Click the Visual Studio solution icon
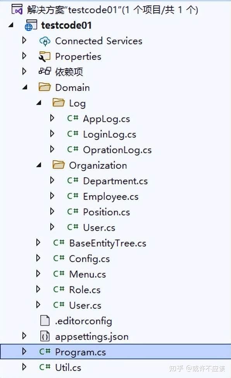The height and width of the screenshot is (378, 231). point(17,10)
